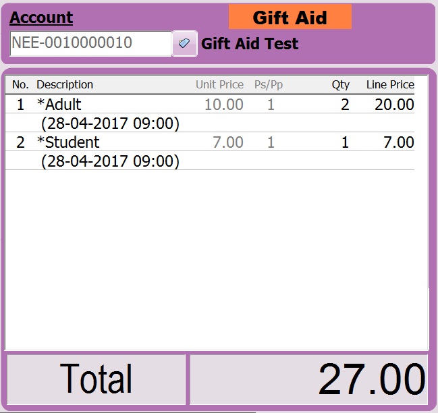The width and height of the screenshot is (438, 413).
Task: Click the Qty column header
Action: pos(341,84)
